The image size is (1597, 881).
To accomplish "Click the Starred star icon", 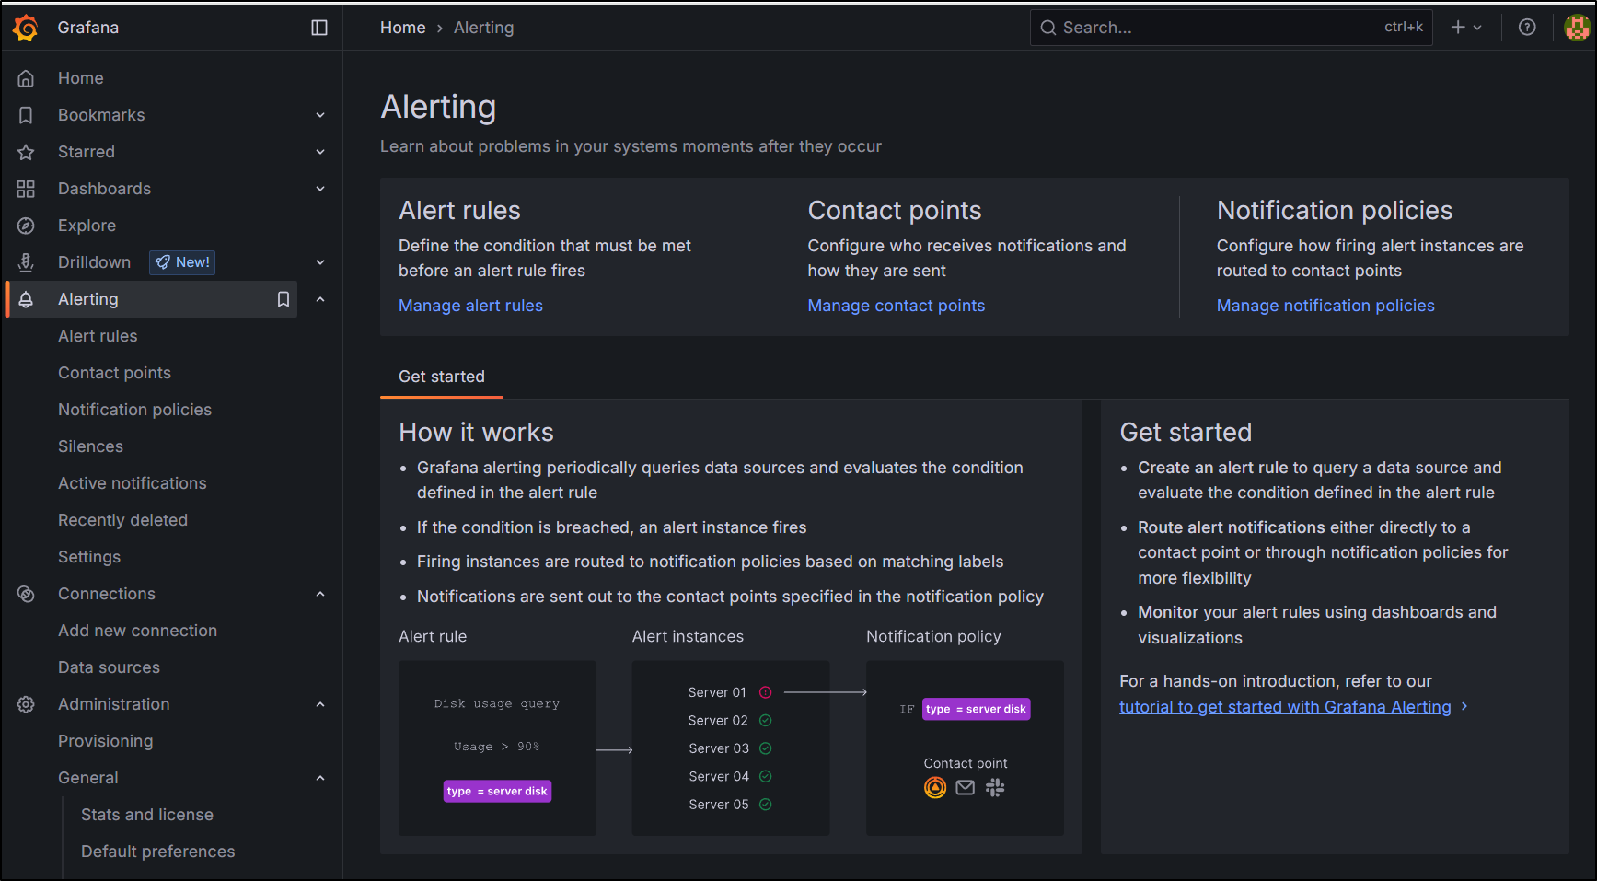I will pos(26,152).
